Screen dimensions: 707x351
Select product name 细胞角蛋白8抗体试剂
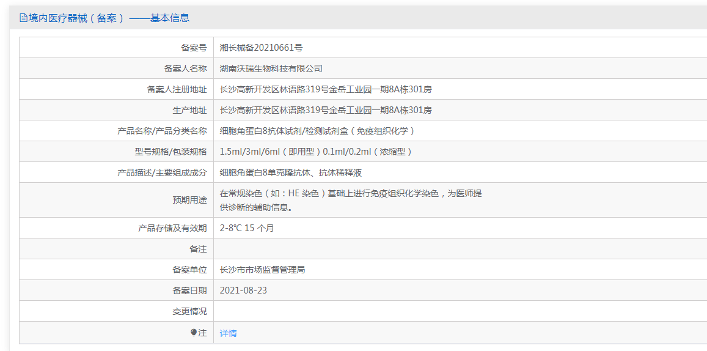[260, 131]
